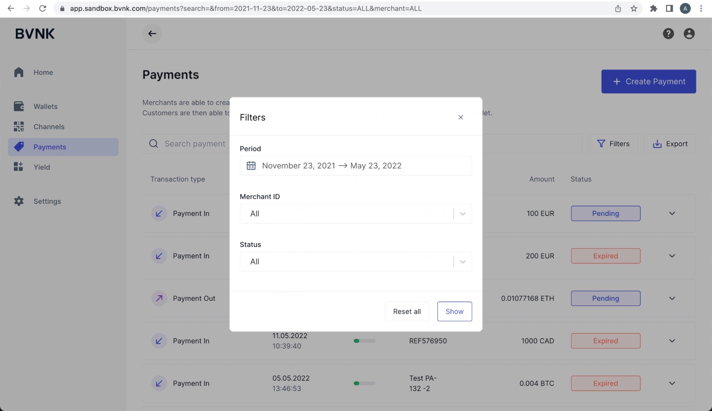The image size is (712, 411).
Task: Click the back arrow button beside page header
Action: 152,33
